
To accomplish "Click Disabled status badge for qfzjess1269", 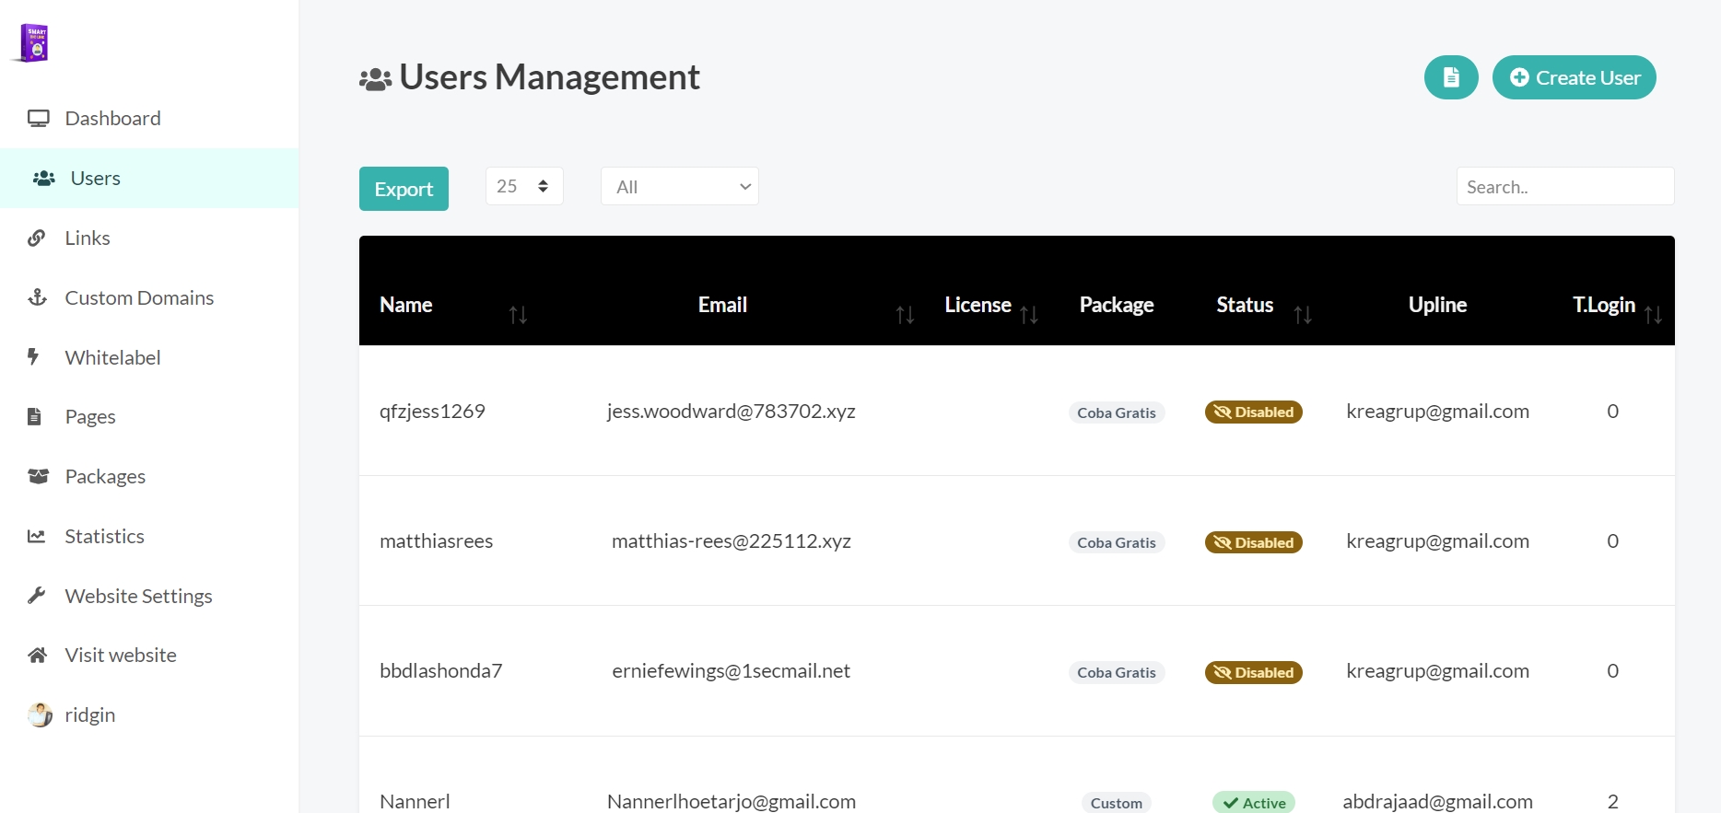I will [x=1253, y=412].
